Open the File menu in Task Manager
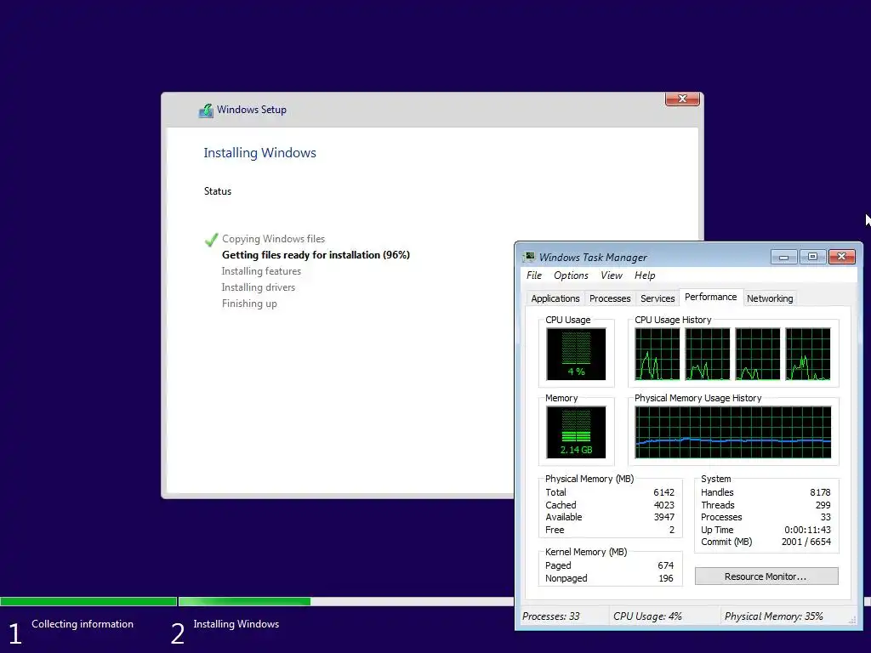 (534, 275)
